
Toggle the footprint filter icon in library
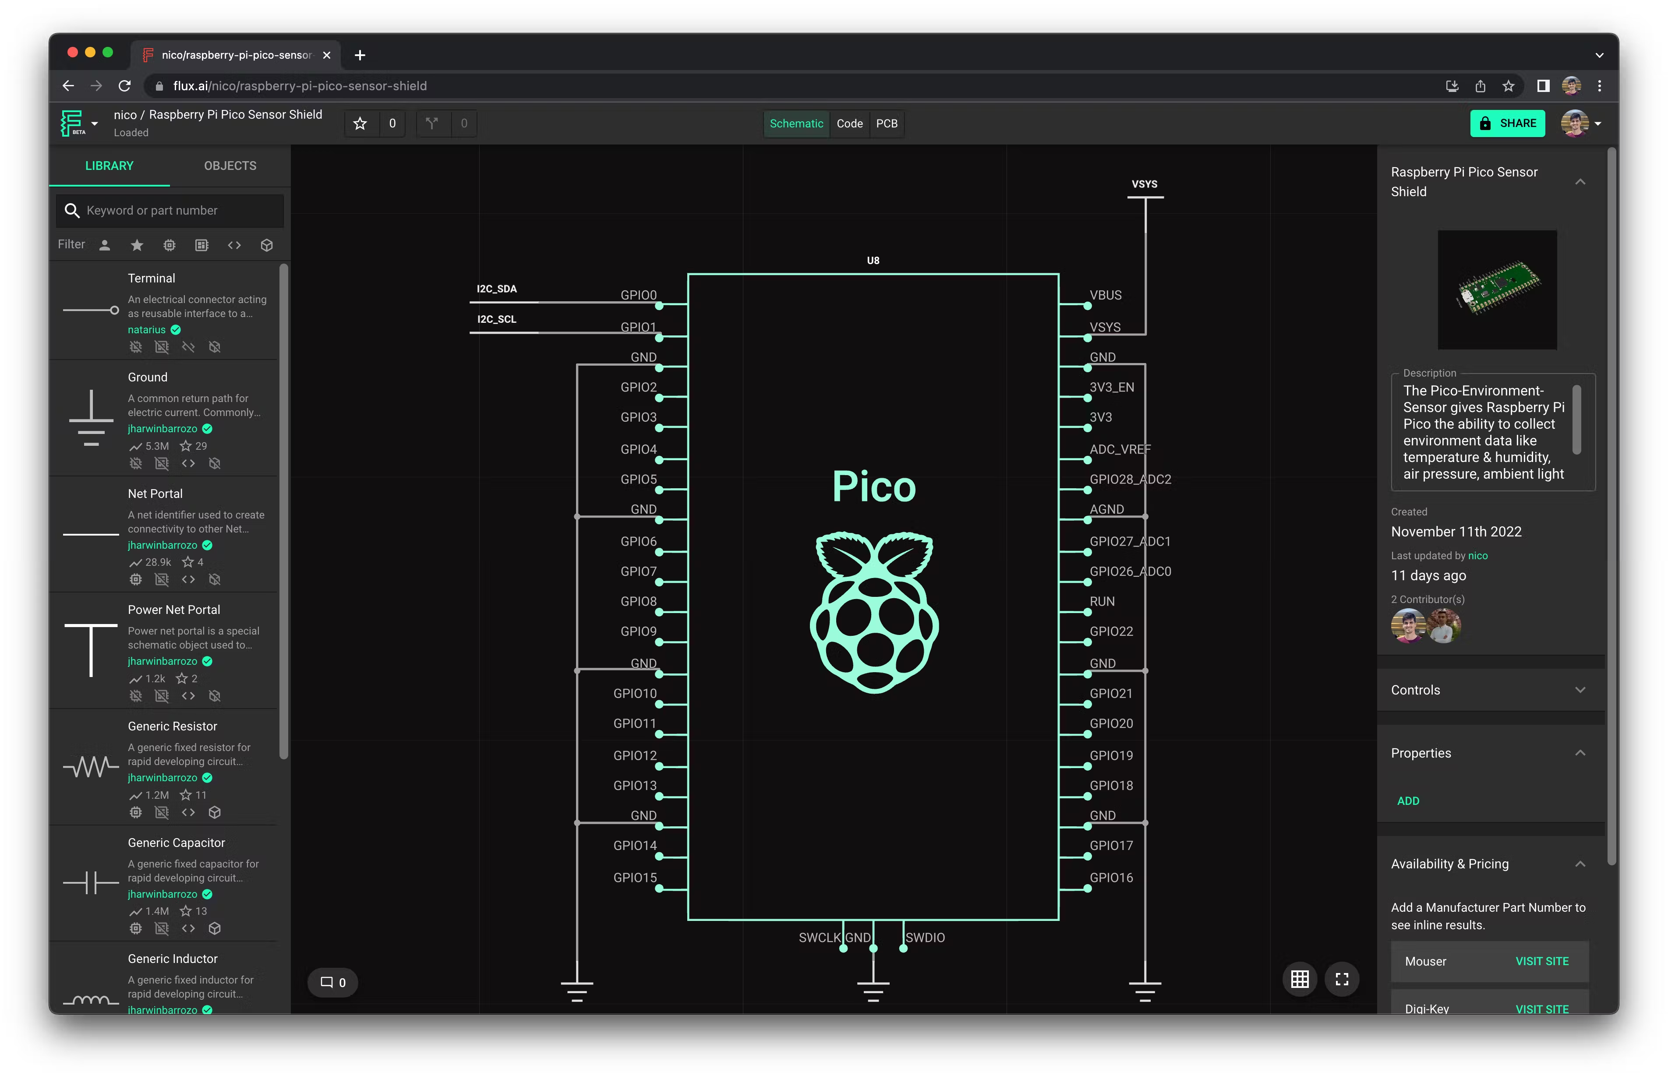pos(202,245)
